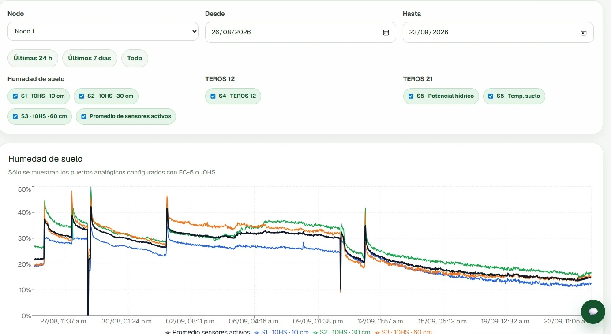611x334 pixels.
Task: Click the 20% y-axis label
Action: [x=24, y=264]
